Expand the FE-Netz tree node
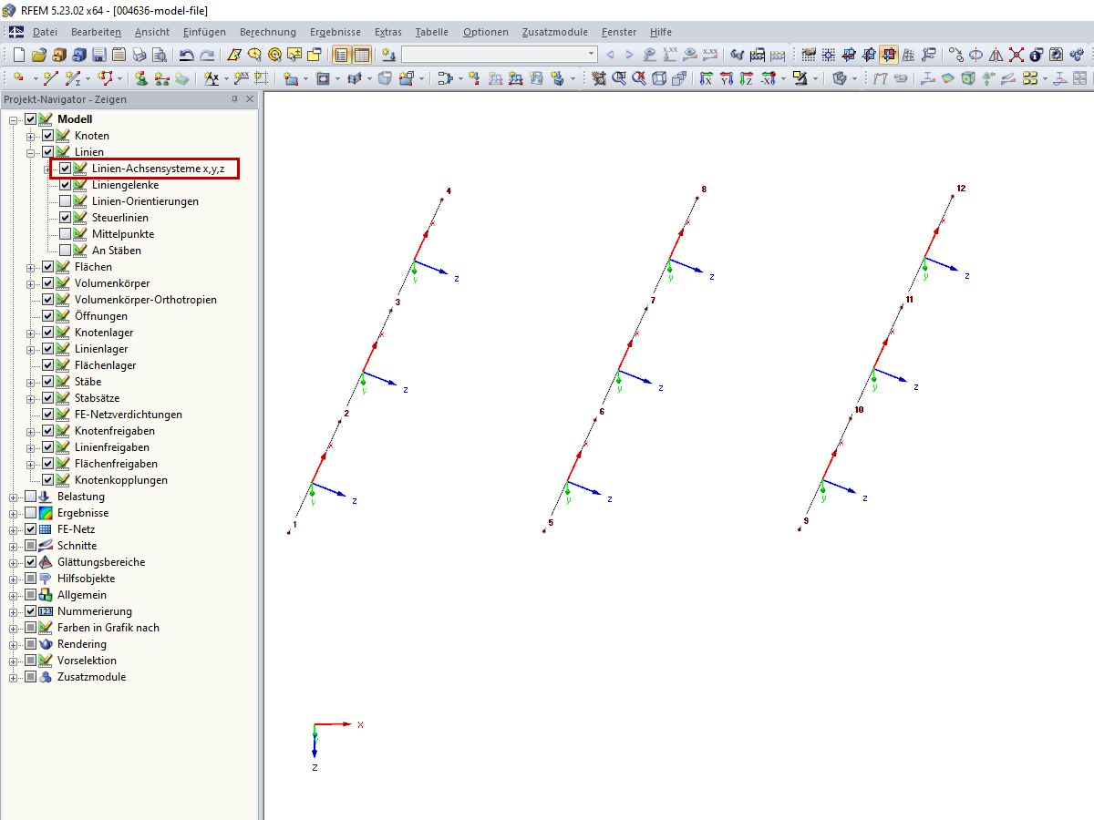The image size is (1094, 820). (x=14, y=529)
